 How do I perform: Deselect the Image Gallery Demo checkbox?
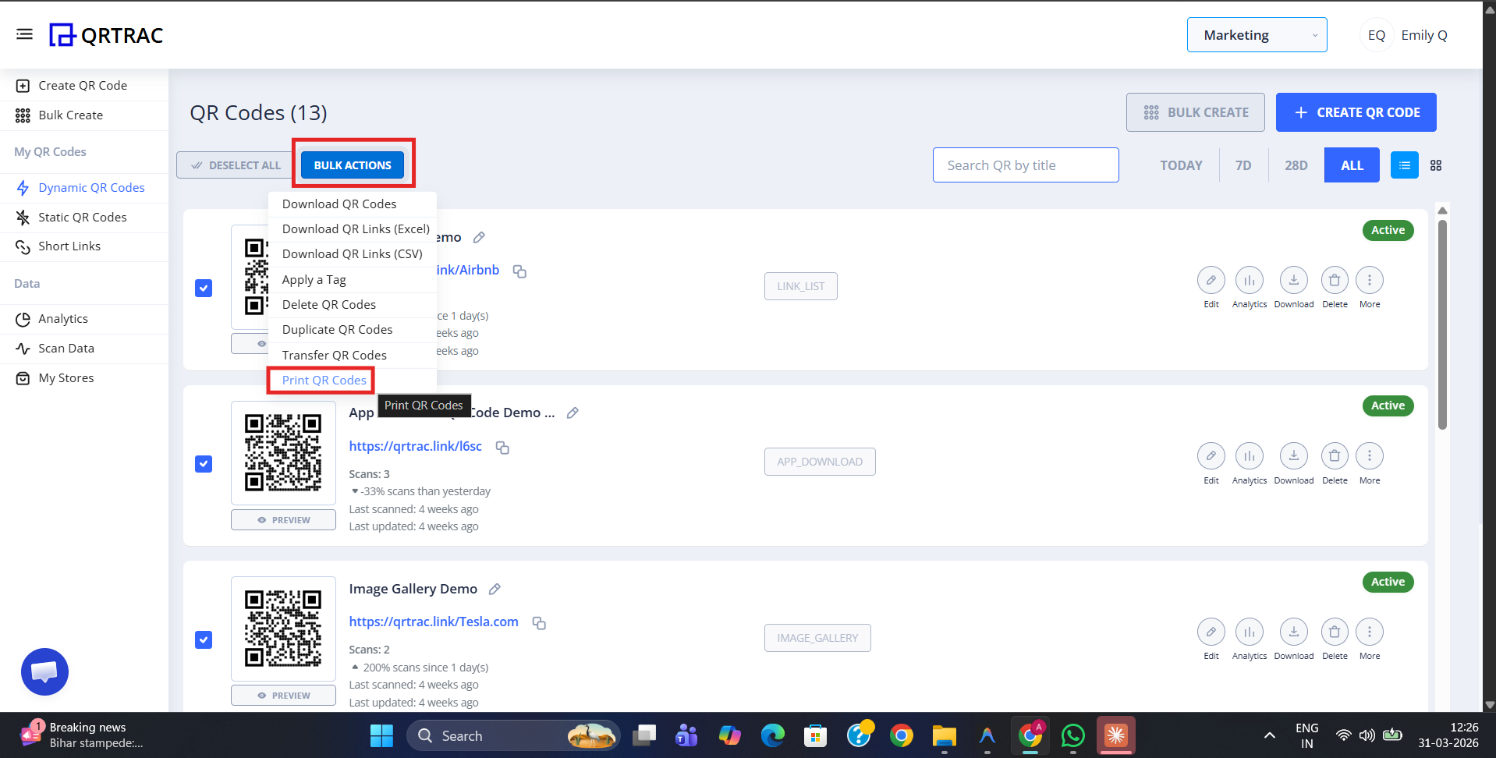pos(203,639)
